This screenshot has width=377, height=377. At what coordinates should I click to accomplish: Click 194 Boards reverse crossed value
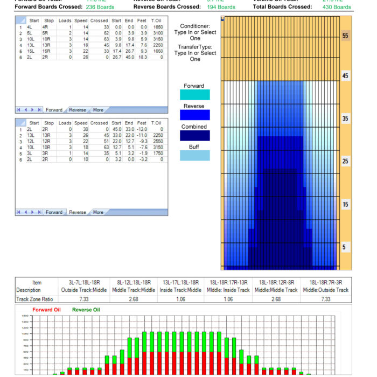click(x=221, y=7)
